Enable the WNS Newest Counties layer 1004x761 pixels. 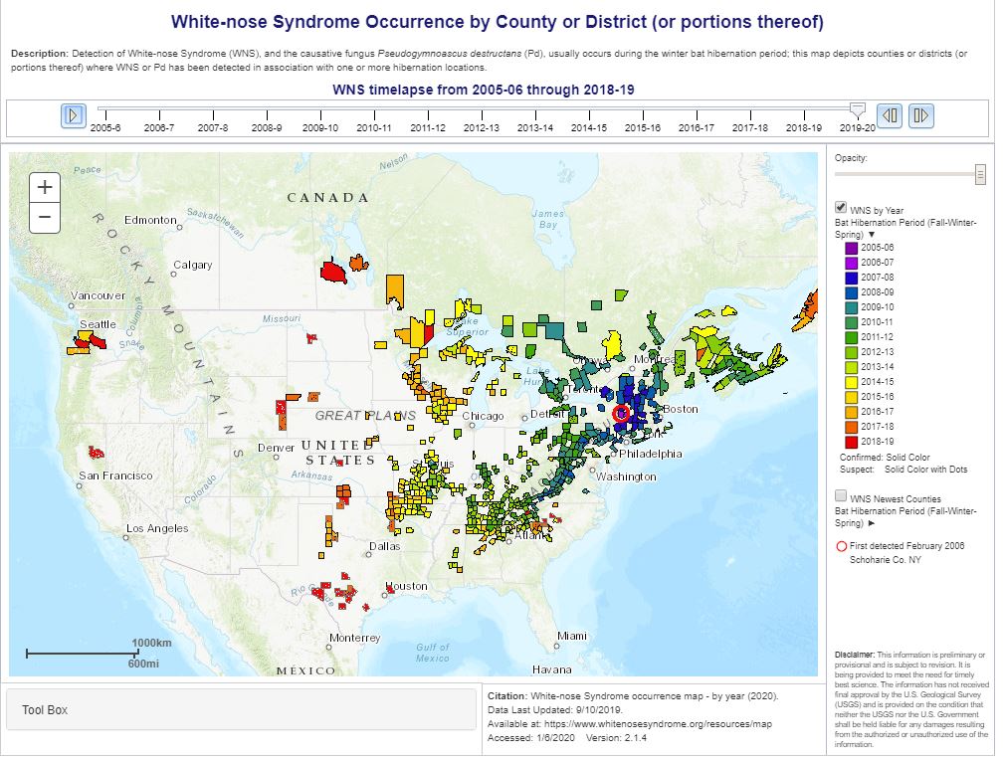[841, 496]
